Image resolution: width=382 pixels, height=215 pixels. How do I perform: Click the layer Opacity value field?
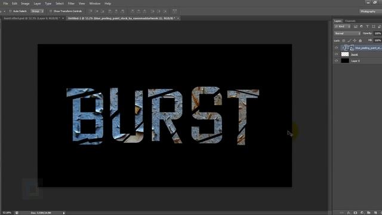point(378,33)
